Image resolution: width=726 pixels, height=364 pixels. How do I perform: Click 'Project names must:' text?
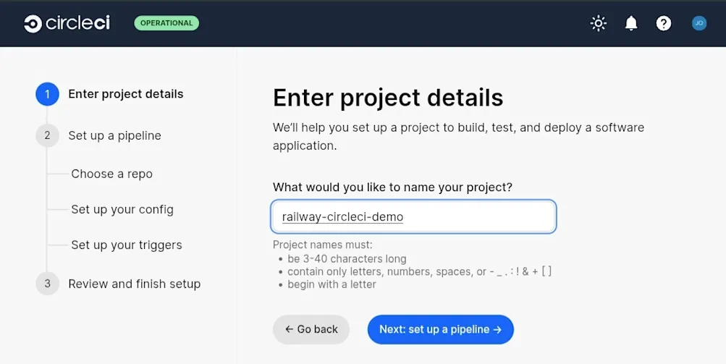click(322, 245)
